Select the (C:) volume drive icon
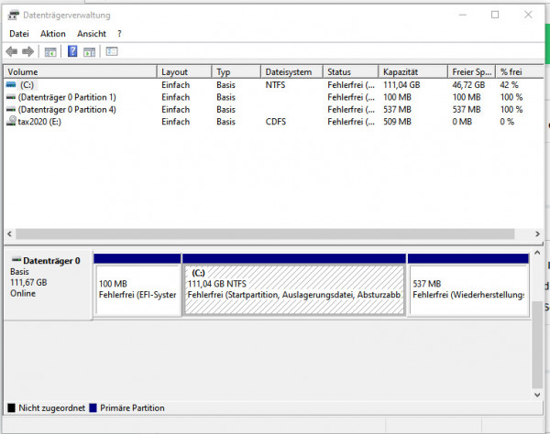The image size is (550, 434). pyautogui.click(x=11, y=85)
